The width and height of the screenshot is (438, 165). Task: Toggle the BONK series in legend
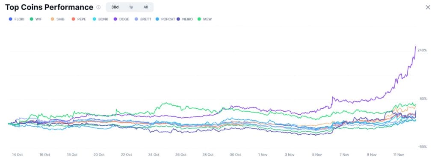pyautogui.click(x=100, y=19)
